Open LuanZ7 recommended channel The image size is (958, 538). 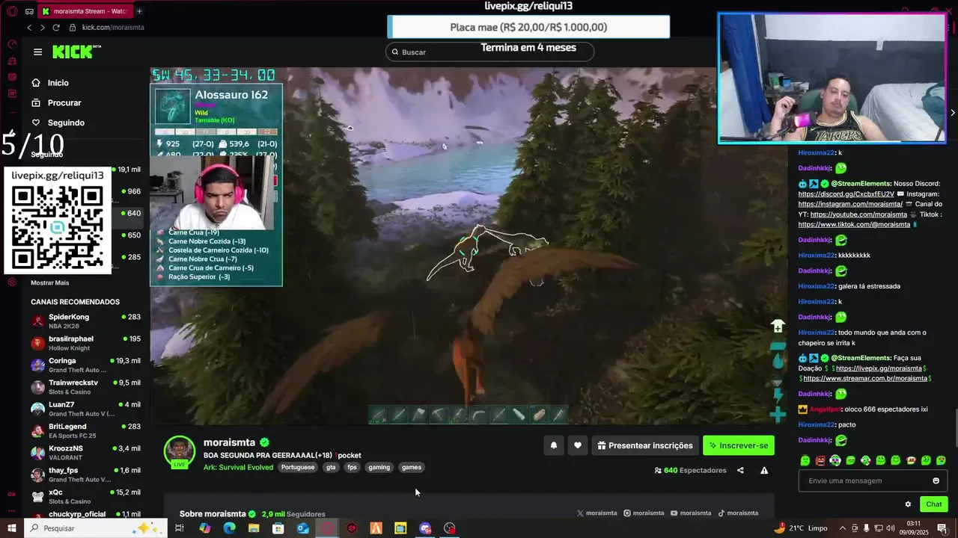tap(85, 409)
